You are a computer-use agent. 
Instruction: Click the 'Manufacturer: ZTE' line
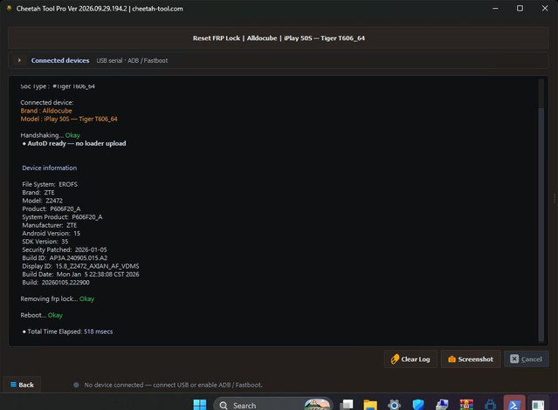pos(50,225)
